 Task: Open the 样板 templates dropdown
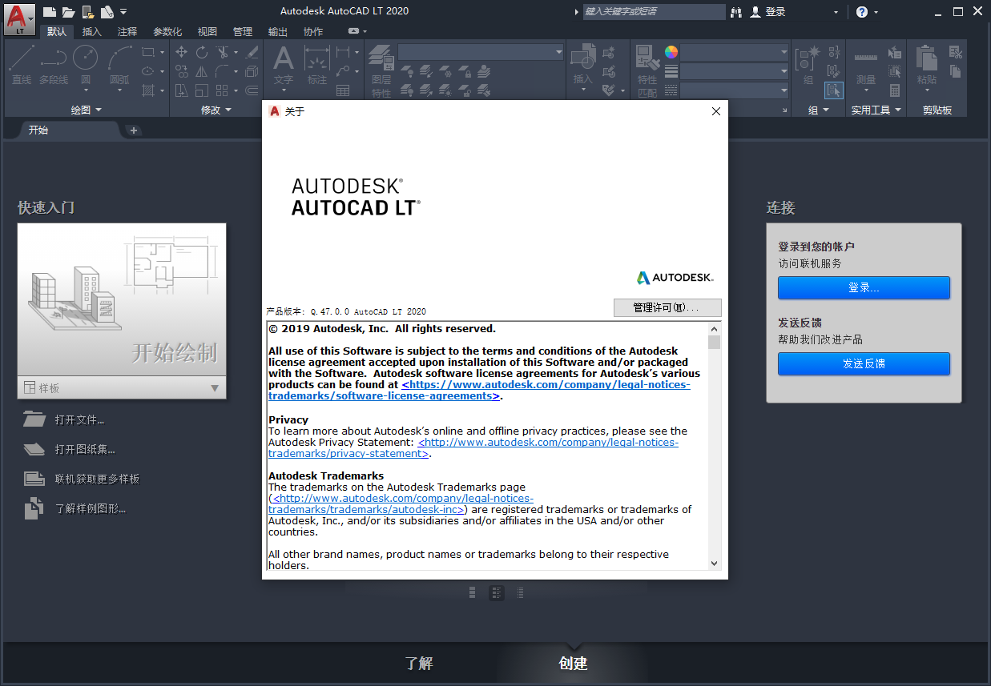coord(215,387)
